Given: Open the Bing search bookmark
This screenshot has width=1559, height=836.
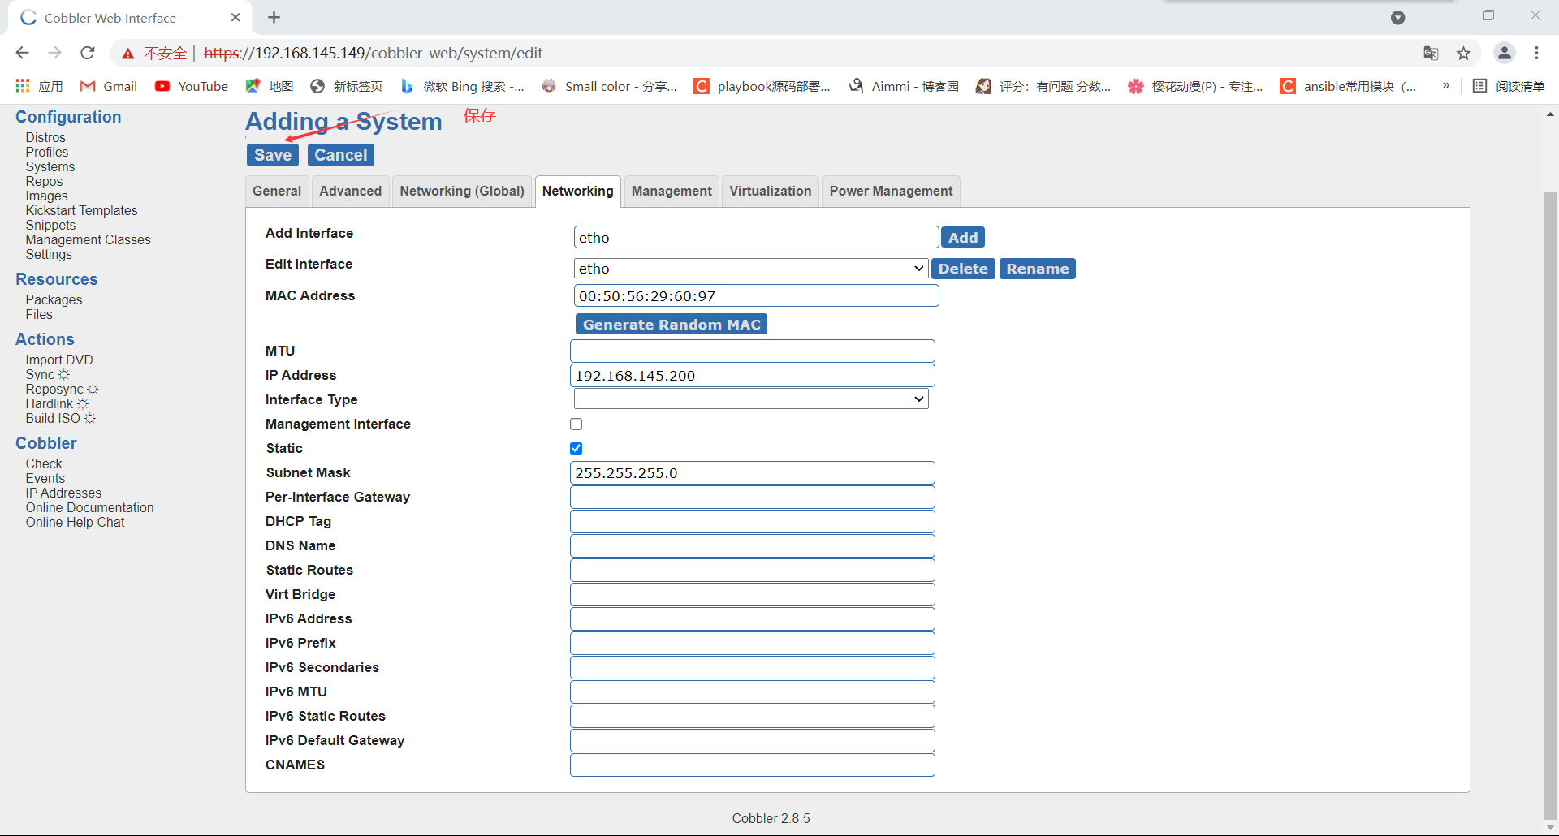Looking at the screenshot, I should 462,86.
